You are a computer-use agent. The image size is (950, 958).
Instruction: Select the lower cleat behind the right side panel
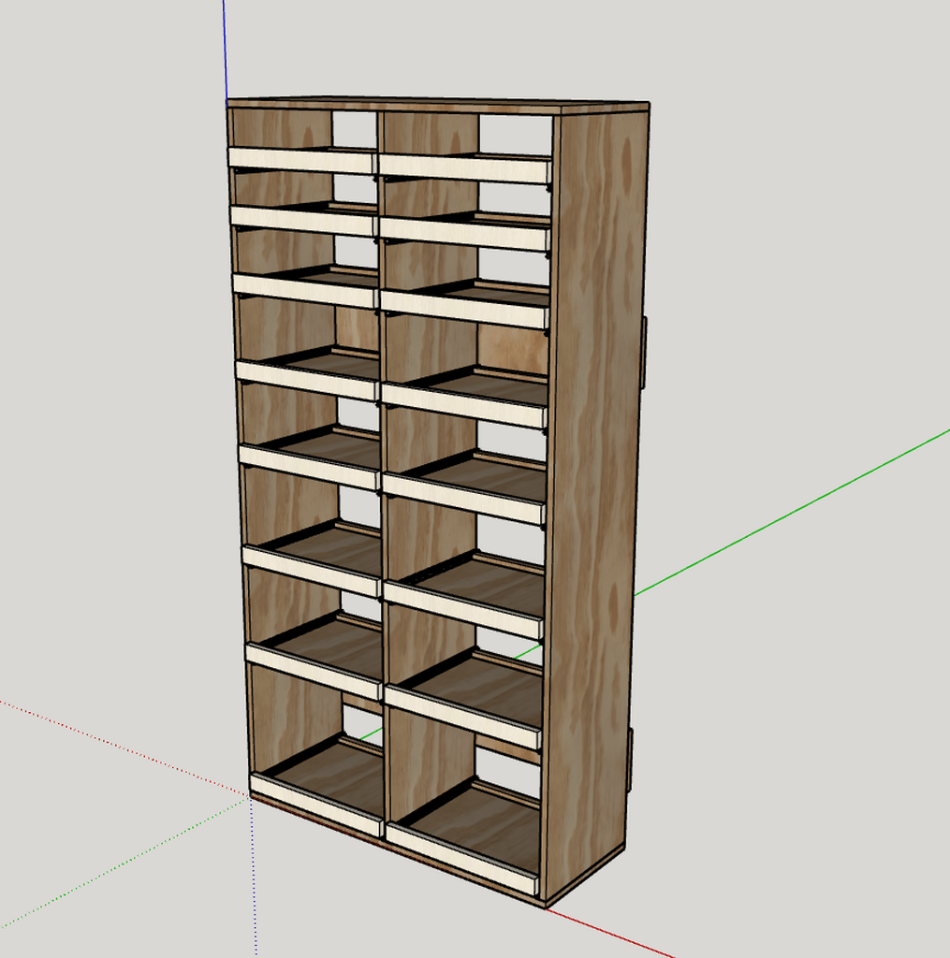coord(629,761)
